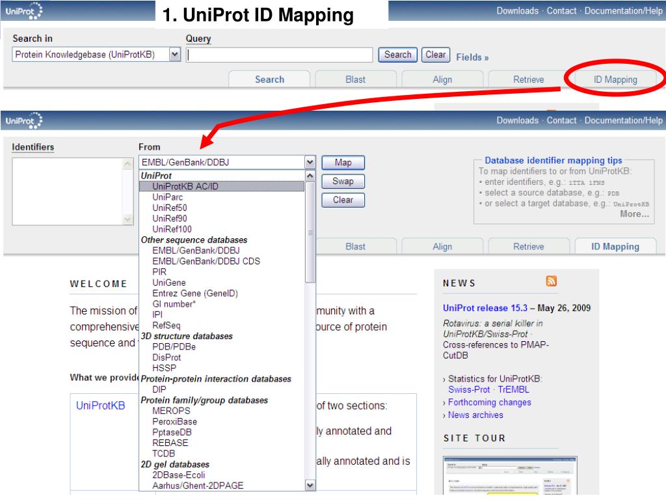666x500 pixels.
Task: Switch to the Search tab
Action: click(269, 79)
